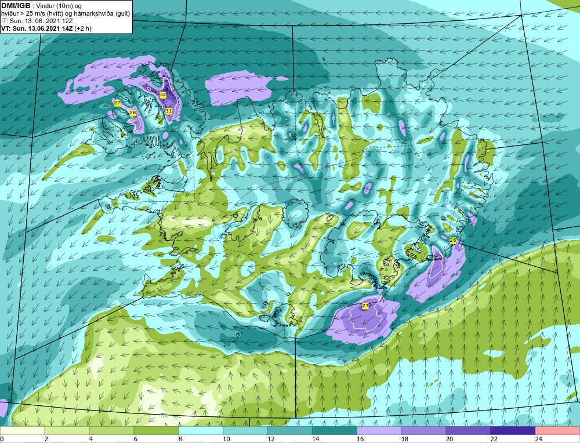This screenshot has height=443, width=580.
Task: Pick the 18–20 m/s medium purple swatch
Action: tap(423, 431)
